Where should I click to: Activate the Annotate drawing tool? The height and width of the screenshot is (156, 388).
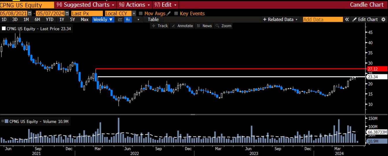[182, 26]
